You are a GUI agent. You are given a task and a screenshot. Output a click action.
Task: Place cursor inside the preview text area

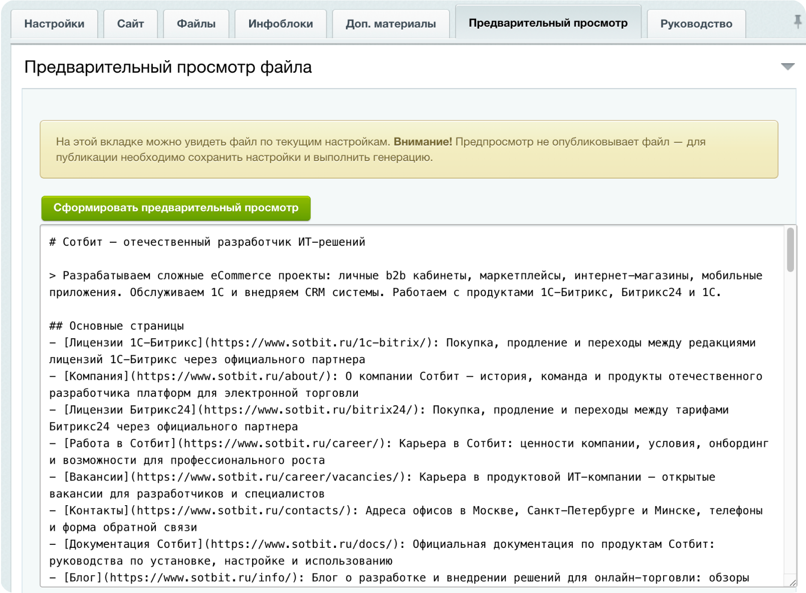click(x=401, y=401)
